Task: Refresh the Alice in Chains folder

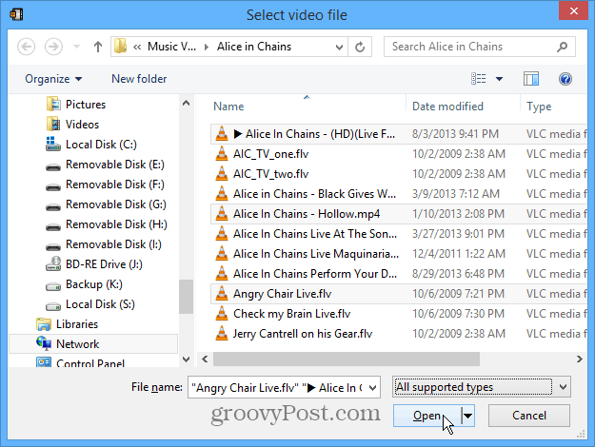Action: 360,47
